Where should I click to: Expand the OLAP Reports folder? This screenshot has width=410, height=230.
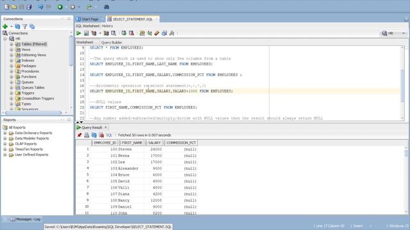pos(5,144)
